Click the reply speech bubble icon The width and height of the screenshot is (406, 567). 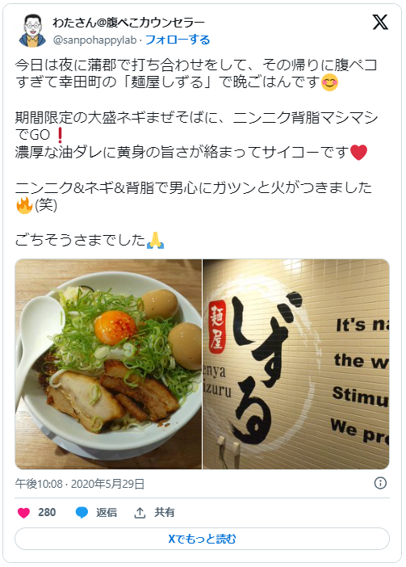click(x=82, y=512)
